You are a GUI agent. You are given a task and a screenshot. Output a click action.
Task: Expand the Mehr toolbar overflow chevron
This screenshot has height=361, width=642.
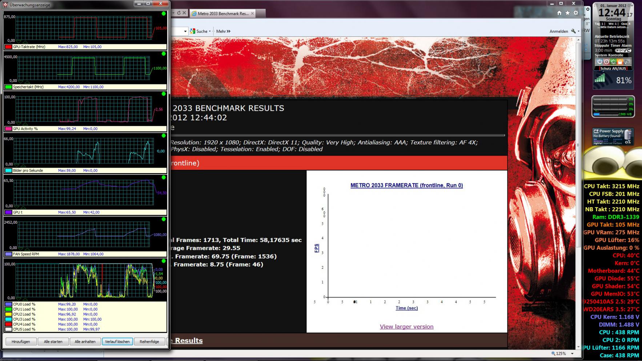(229, 31)
